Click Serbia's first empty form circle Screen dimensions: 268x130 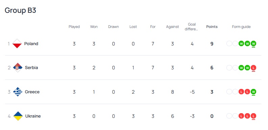(229, 68)
